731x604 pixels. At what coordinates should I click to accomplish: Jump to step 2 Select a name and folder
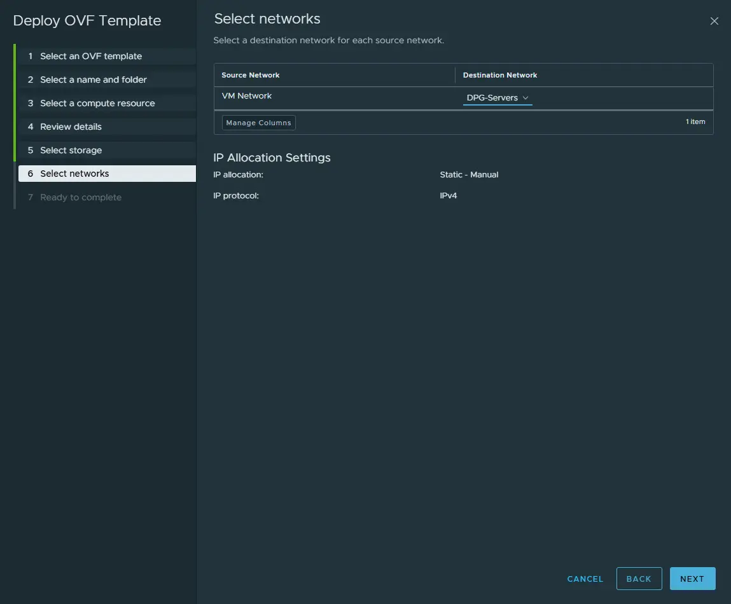click(x=94, y=79)
